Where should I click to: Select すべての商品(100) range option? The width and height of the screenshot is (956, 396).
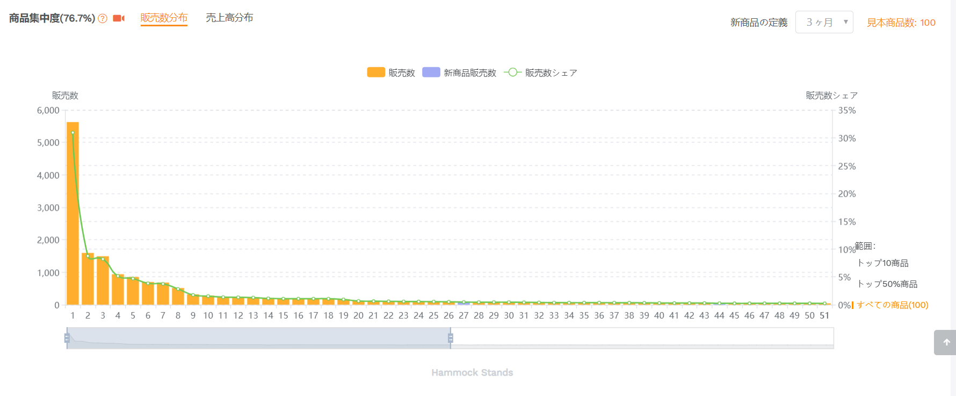coord(892,305)
